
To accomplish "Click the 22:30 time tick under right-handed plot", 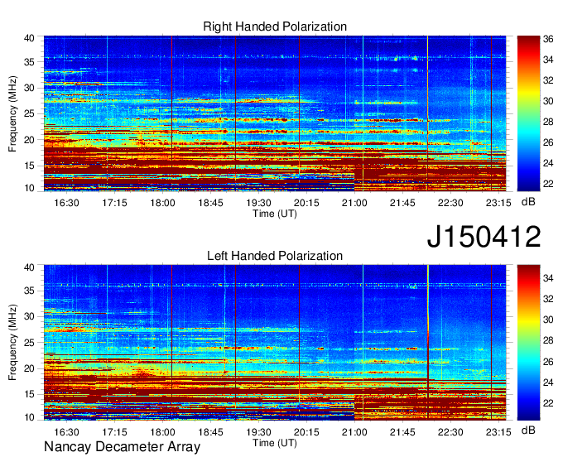I will point(450,203).
